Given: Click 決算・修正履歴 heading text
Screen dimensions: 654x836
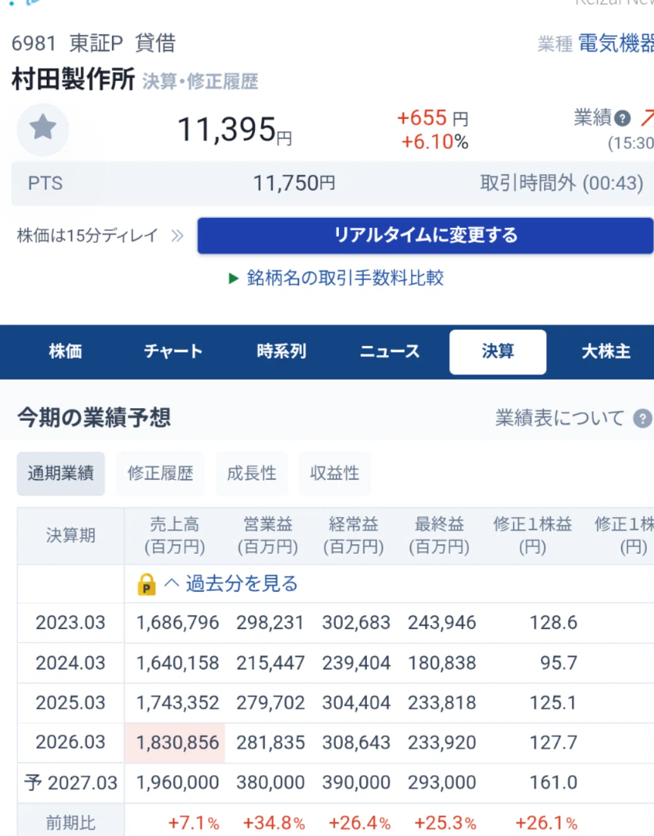Looking at the screenshot, I should (x=200, y=82).
